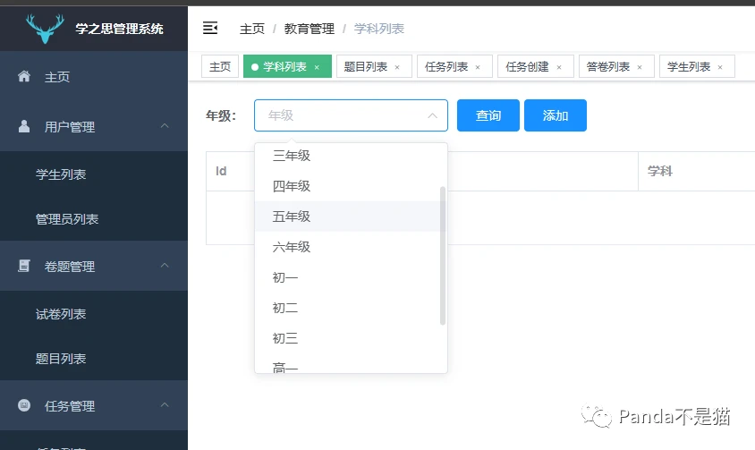Click the 查询 button

coord(488,115)
